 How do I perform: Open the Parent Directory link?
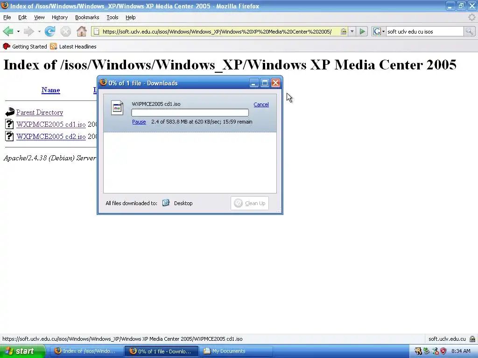(40, 112)
